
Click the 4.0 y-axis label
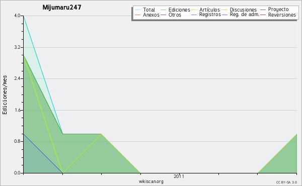coord(17,16)
